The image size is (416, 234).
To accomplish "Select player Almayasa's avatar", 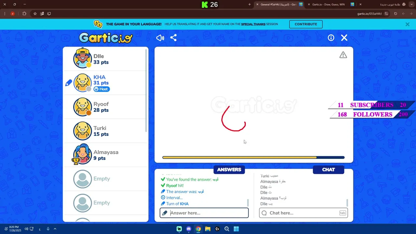I will click(x=83, y=154).
